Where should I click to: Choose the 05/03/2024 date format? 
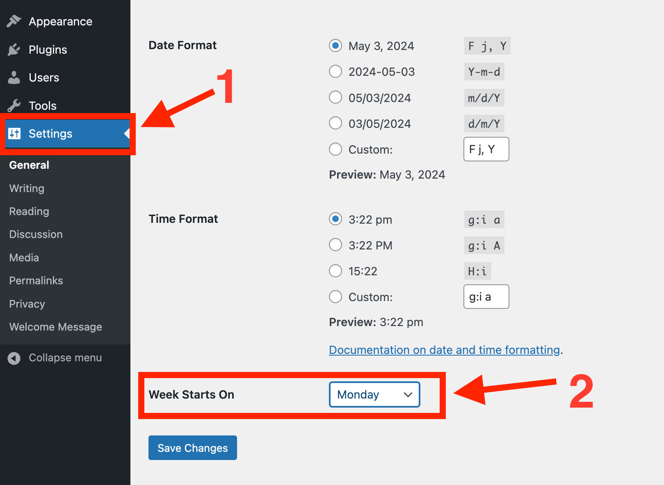pos(335,97)
